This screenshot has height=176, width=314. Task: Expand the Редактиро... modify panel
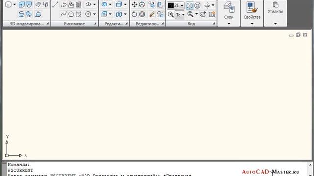(163, 24)
